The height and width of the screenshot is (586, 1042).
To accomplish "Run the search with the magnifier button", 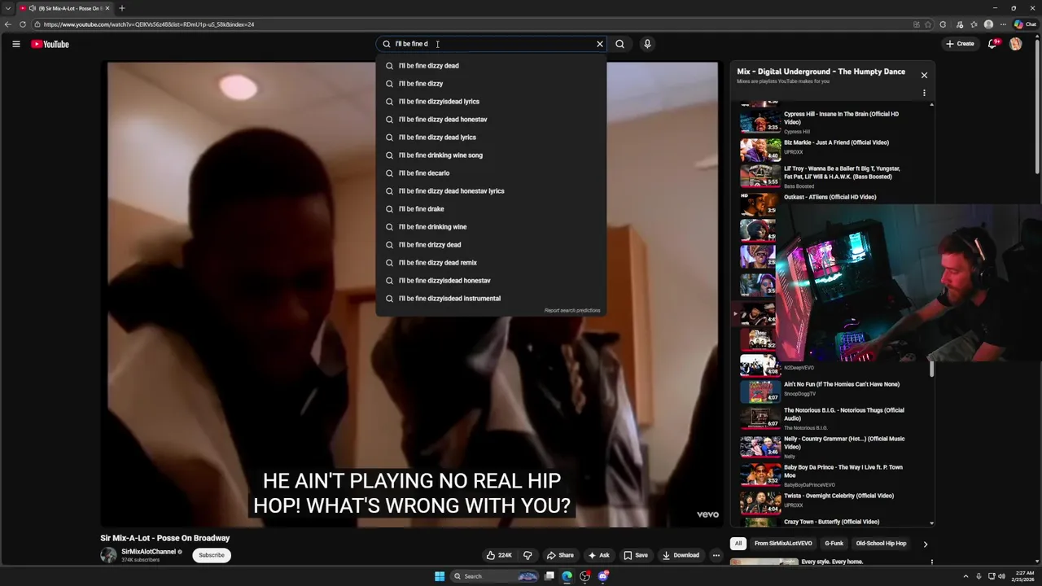I will [620, 44].
